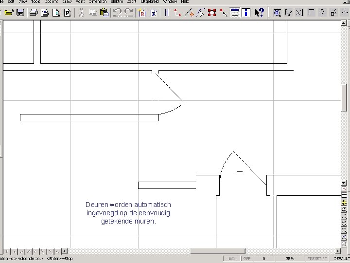Open print preview page-with-magnifier icon
The height and width of the screenshot is (263, 350).
(56, 12)
